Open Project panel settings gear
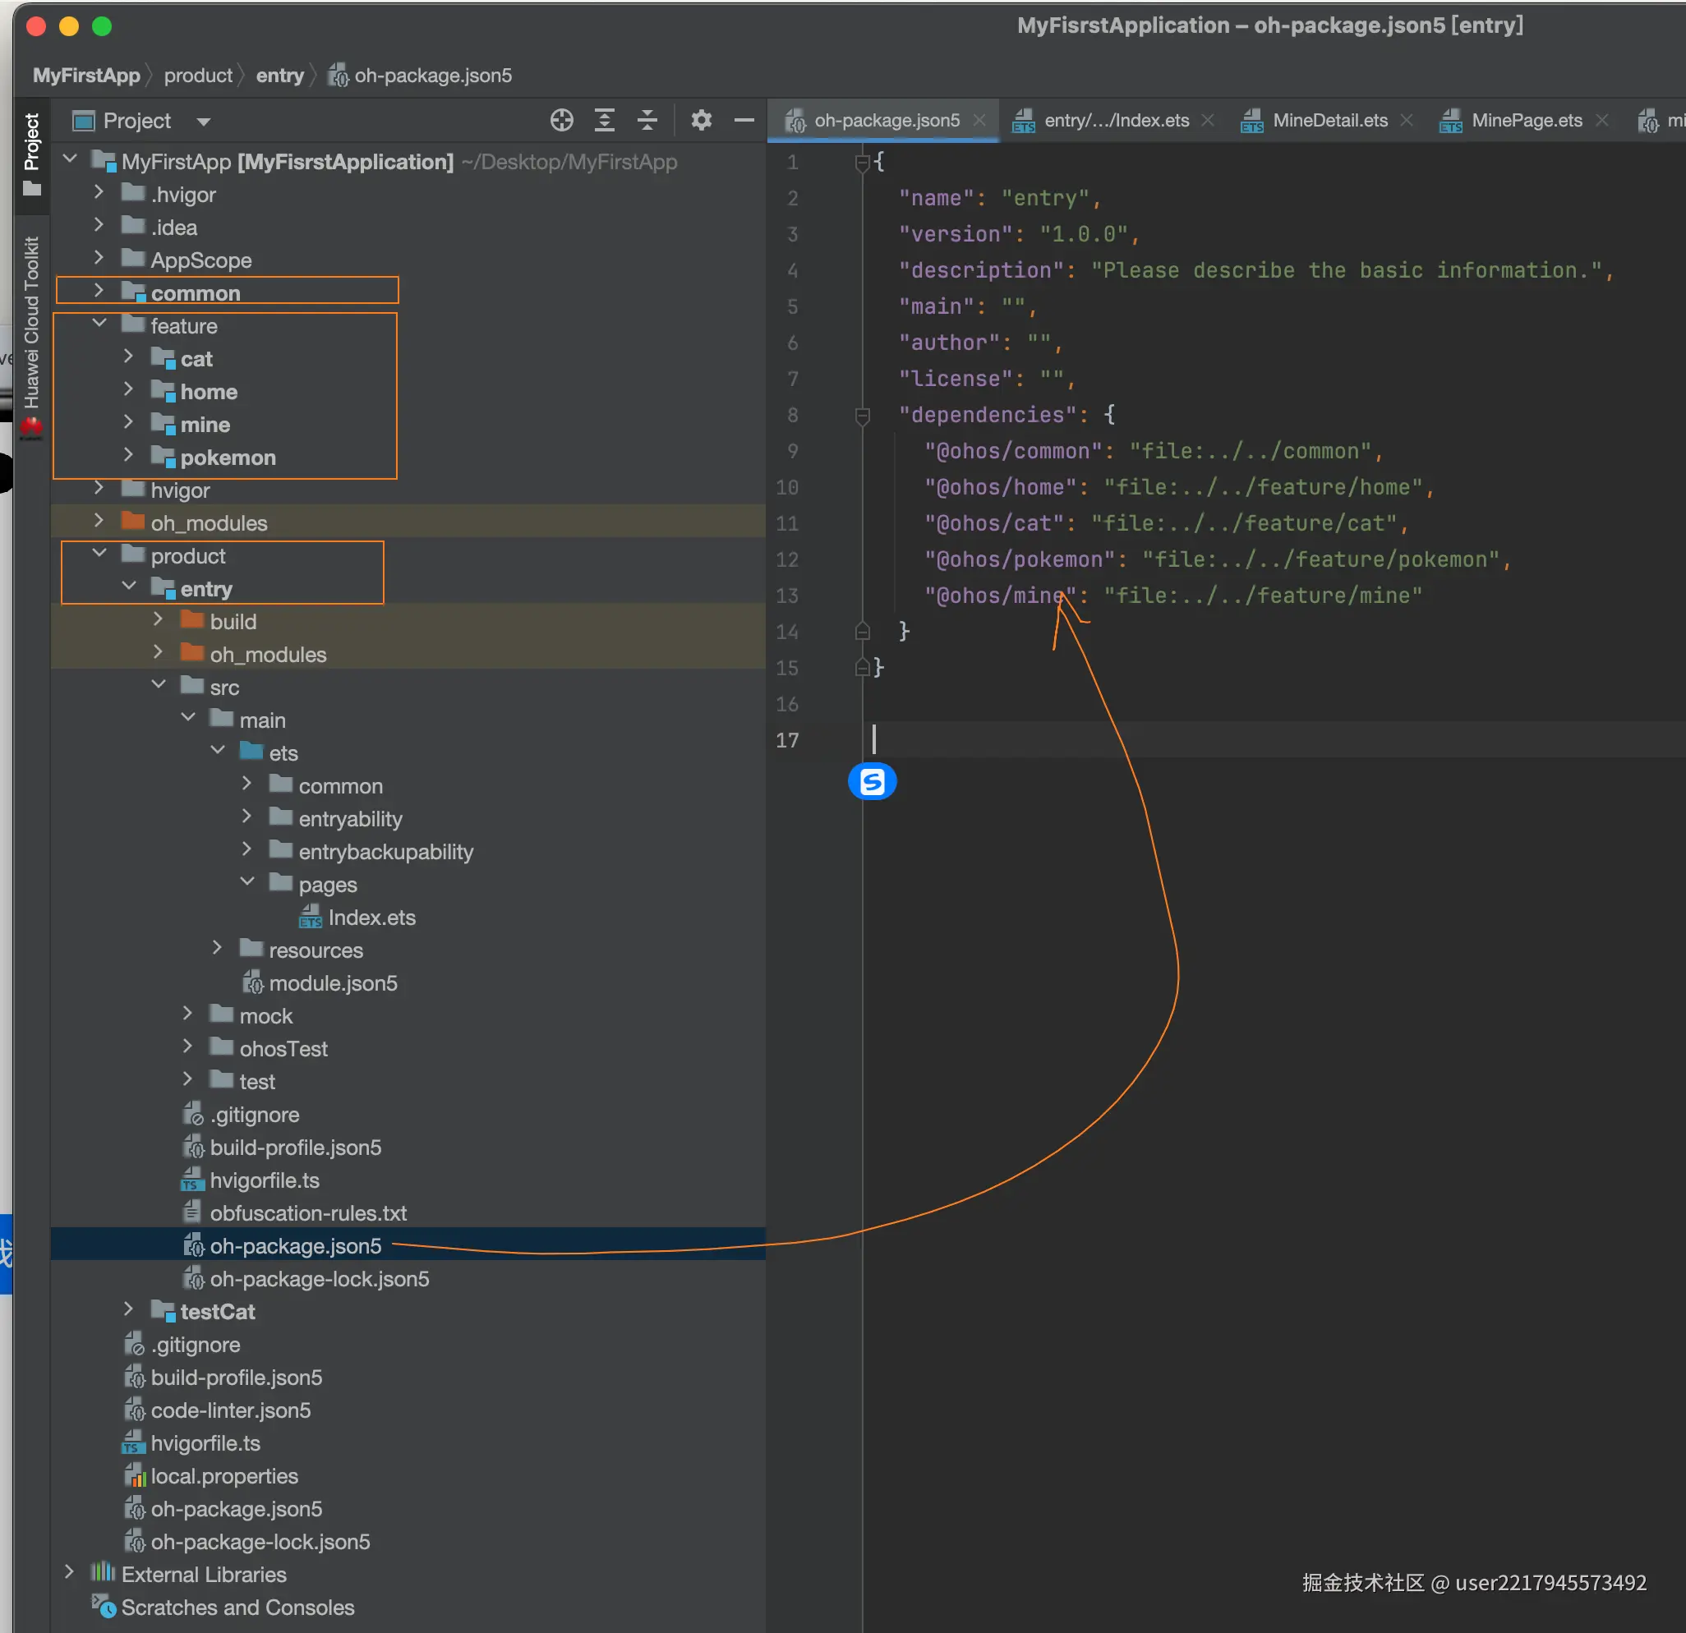1686x1633 pixels. click(x=701, y=121)
